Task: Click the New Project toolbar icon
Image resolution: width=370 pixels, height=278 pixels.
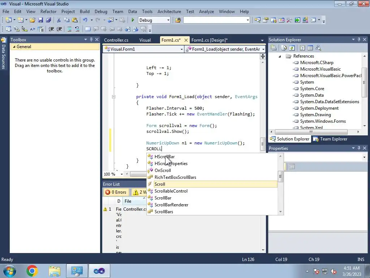Action: [9, 20]
